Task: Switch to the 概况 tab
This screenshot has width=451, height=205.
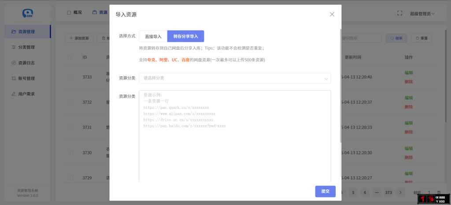Action: click(x=74, y=12)
